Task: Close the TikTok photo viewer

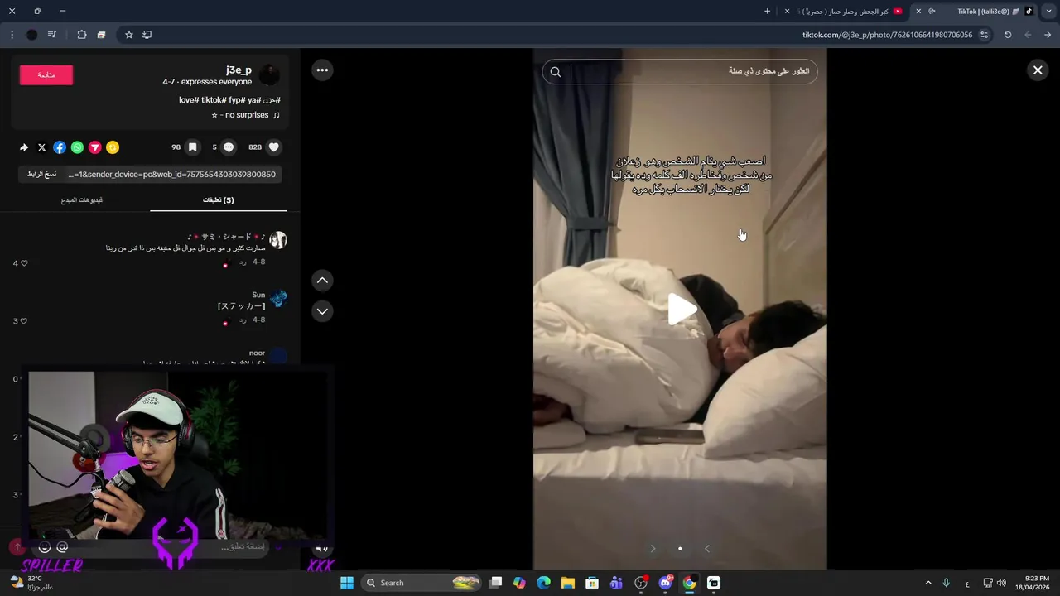Action: coord(1038,70)
